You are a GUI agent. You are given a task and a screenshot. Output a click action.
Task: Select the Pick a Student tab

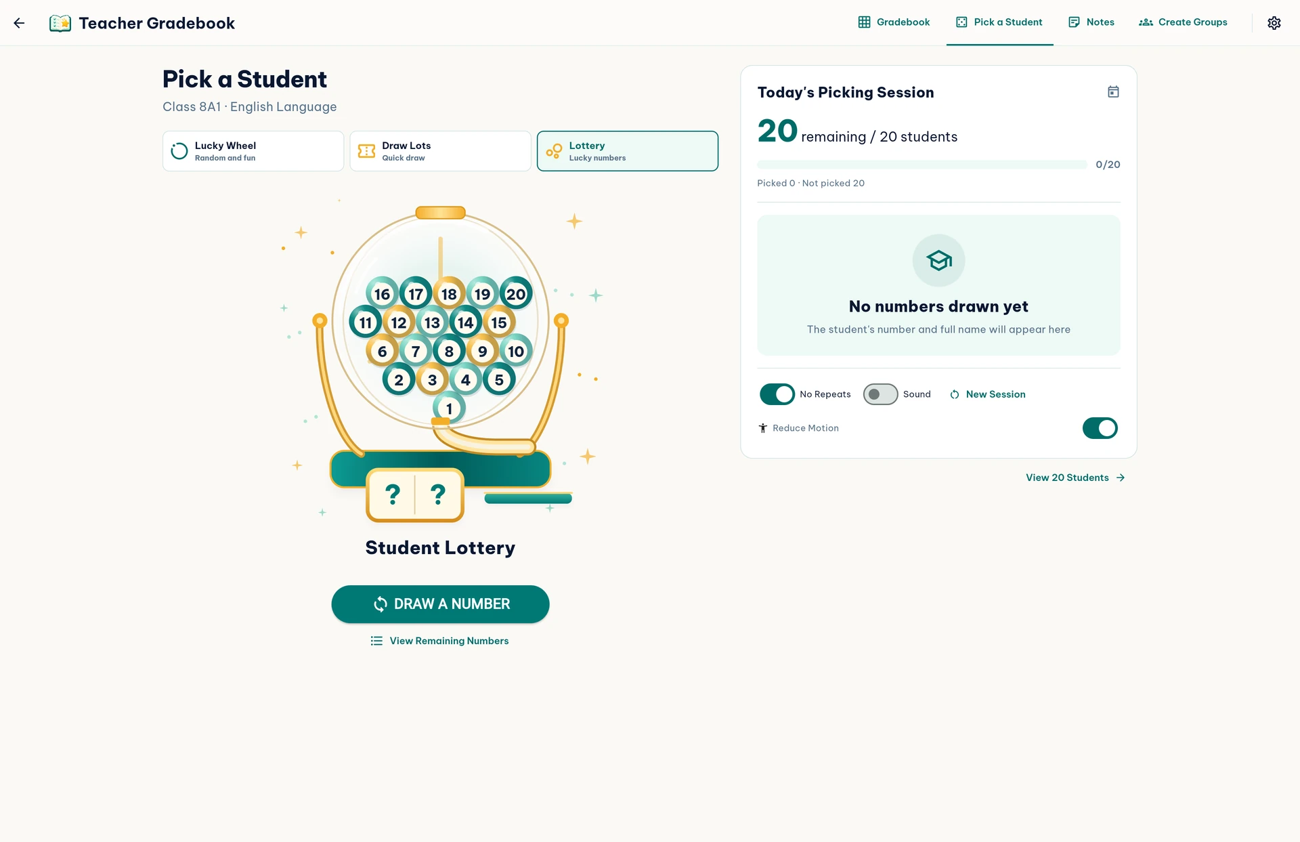999,22
